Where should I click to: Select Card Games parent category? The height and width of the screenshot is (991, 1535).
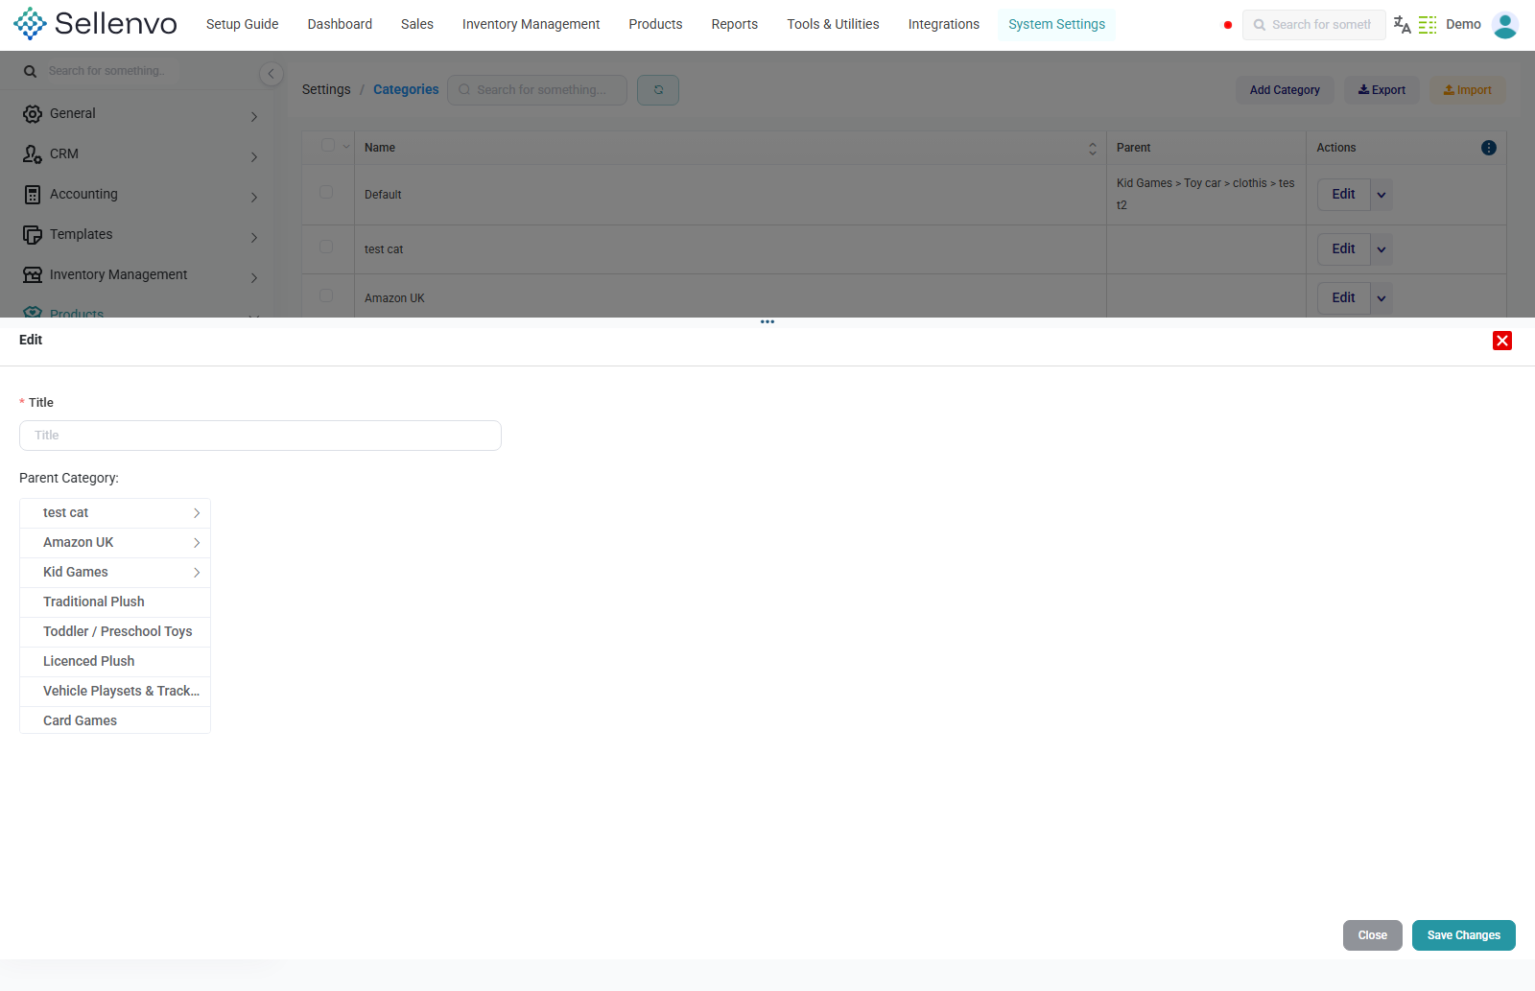point(115,720)
